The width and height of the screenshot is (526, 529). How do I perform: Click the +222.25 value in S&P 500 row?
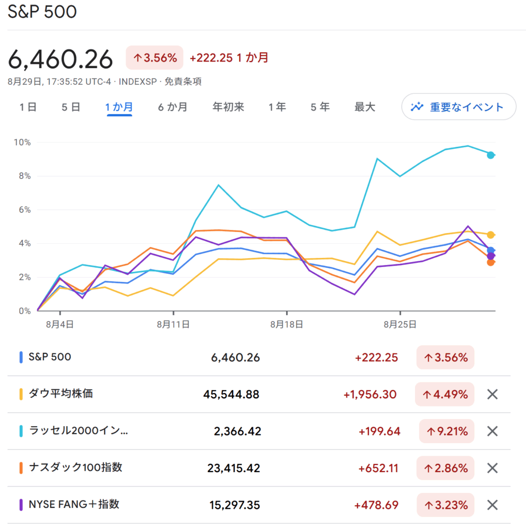377,357
